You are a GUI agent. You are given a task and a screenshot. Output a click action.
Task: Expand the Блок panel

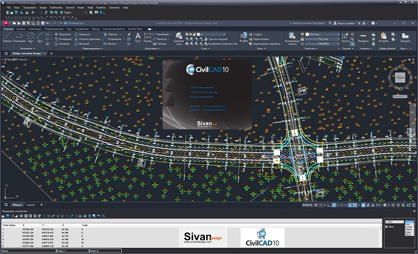coord(261,49)
